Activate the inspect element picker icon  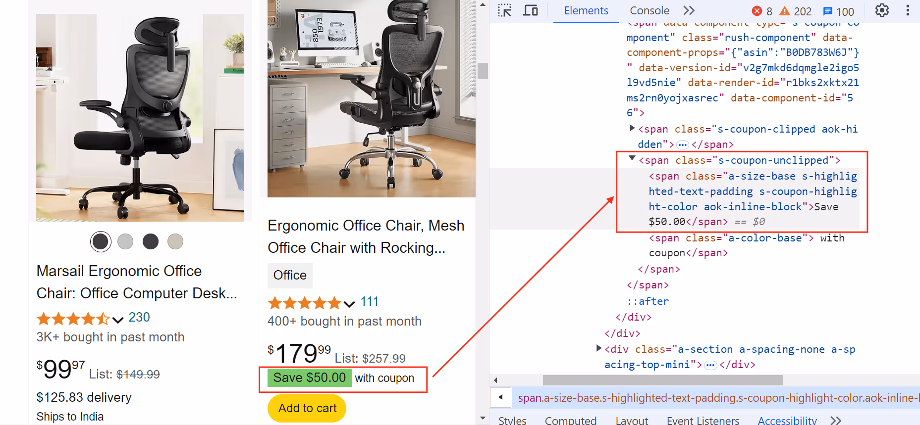pos(504,10)
